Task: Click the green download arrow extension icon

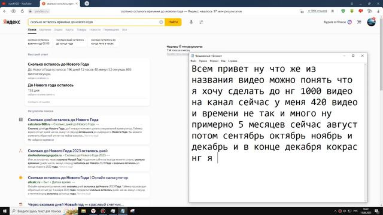Action: click(x=352, y=11)
